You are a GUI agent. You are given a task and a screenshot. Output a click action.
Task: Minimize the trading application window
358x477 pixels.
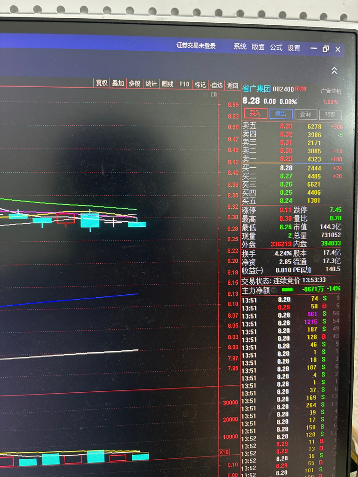pos(314,48)
